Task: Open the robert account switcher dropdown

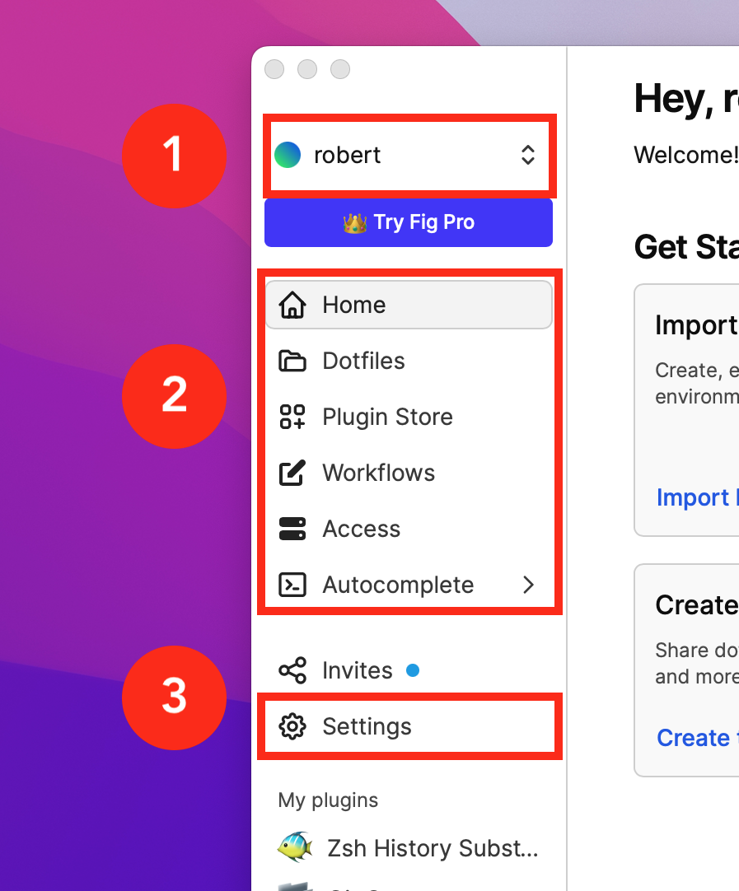Action: pos(409,155)
